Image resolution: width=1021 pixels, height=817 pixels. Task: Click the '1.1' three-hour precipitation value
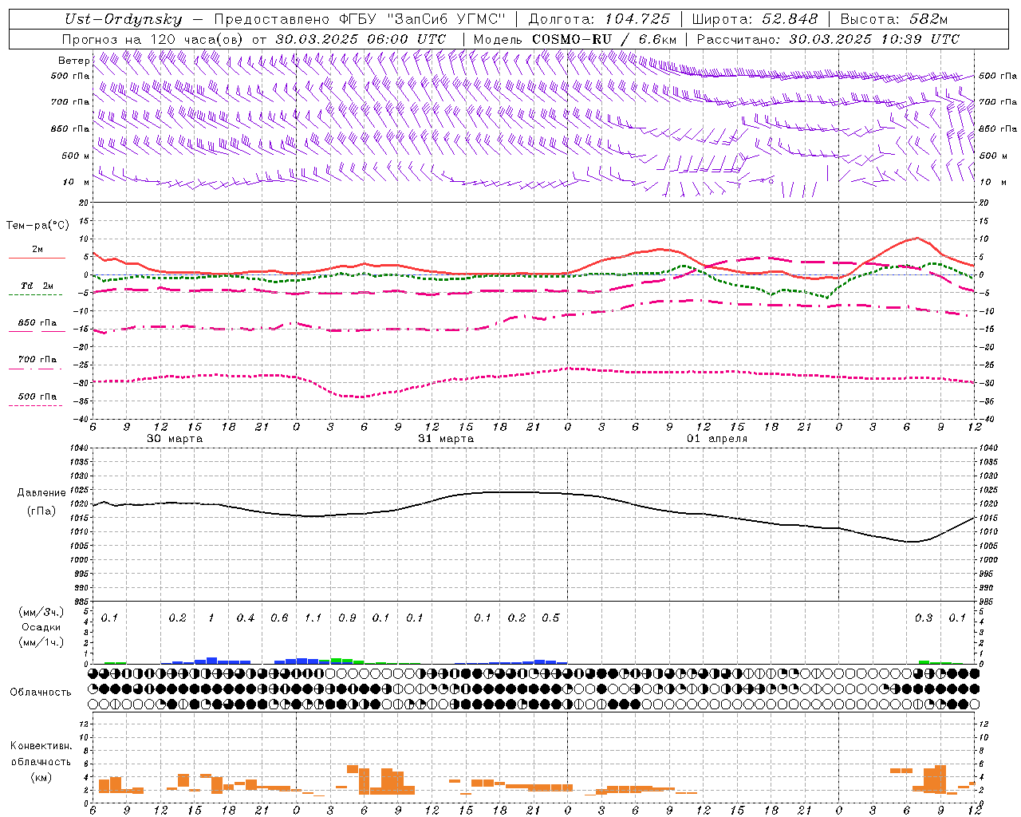(x=313, y=618)
